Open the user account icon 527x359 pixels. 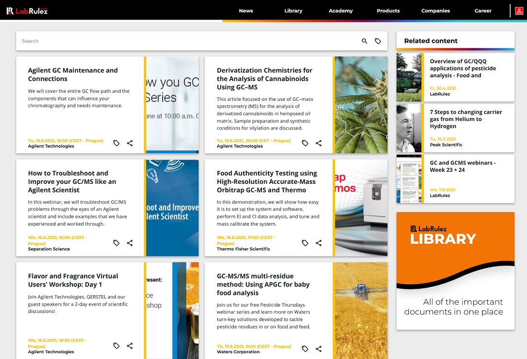coord(519,11)
